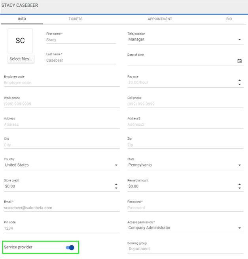Click the Select files button
The height and width of the screenshot is (259, 248).
pos(21,59)
